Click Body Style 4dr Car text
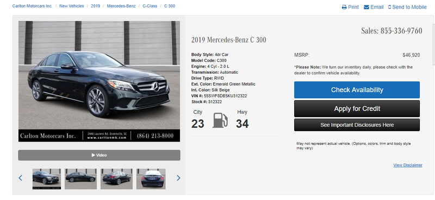The width and height of the screenshot is (435, 200). click(x=210, y=55)
